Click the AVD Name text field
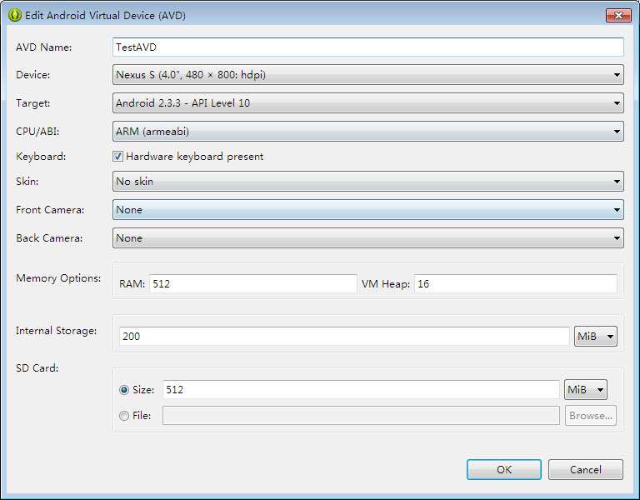The height and width of the screenshot is (500, 640). (367, 47)
